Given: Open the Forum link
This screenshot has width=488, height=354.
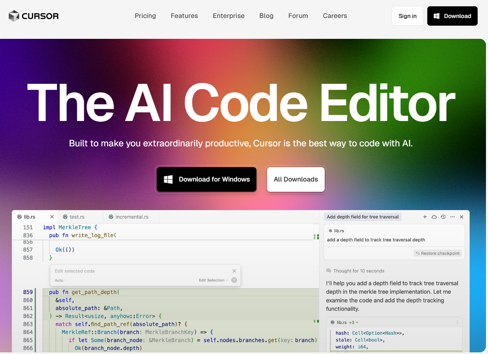Looking at the screenshot, I should 298,16.
